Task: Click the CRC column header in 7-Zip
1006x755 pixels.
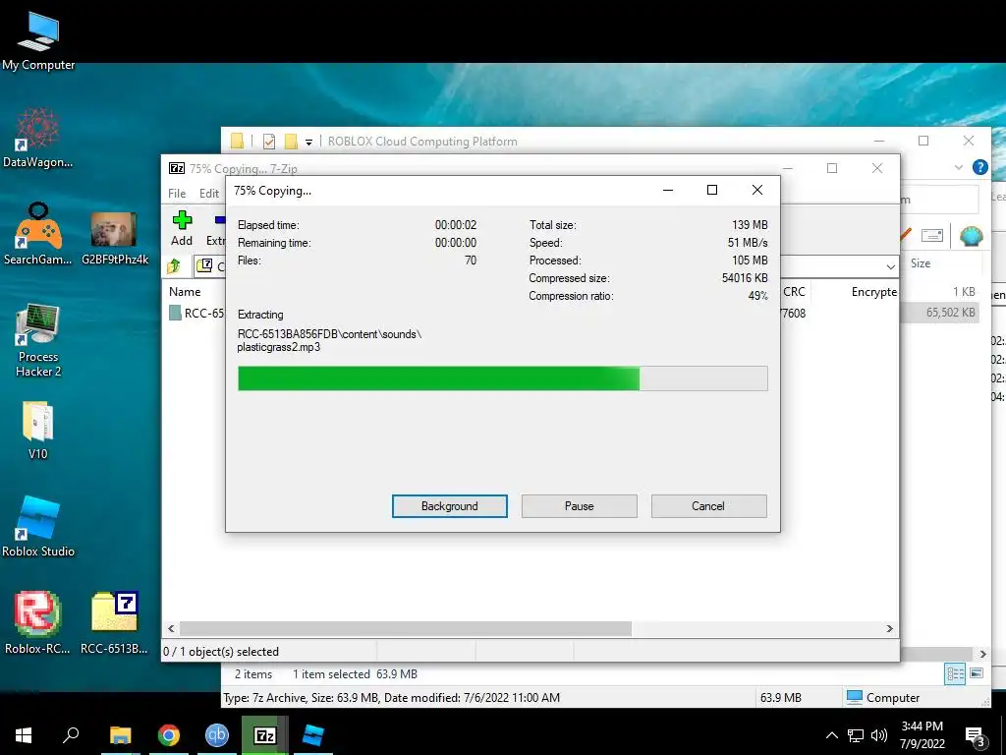Action: [x=794, y=291]
